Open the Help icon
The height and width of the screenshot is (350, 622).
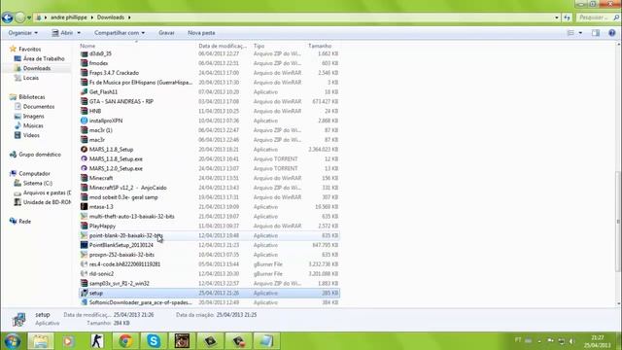(x=611, y=33)
